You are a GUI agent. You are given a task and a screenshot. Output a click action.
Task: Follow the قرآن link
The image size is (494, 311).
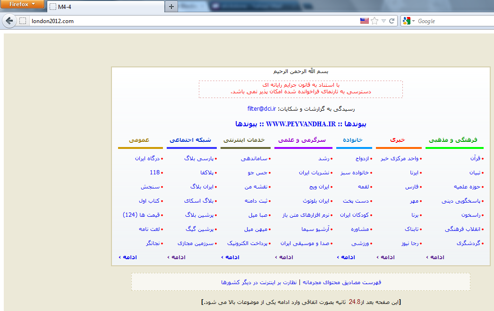point(476,158)
